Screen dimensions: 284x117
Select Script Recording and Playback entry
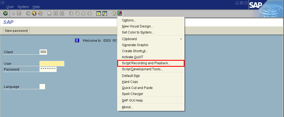coord(146,63)
